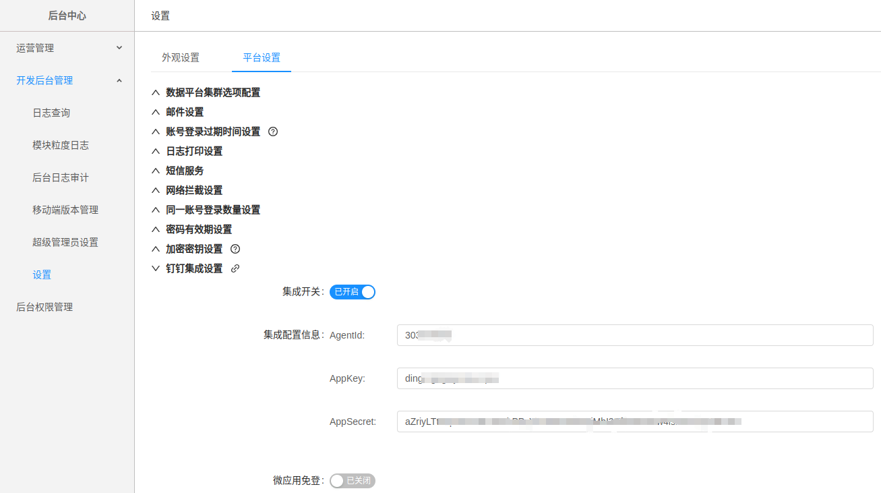
Task: Click the AgentId input field
Action: click(634, 335)
